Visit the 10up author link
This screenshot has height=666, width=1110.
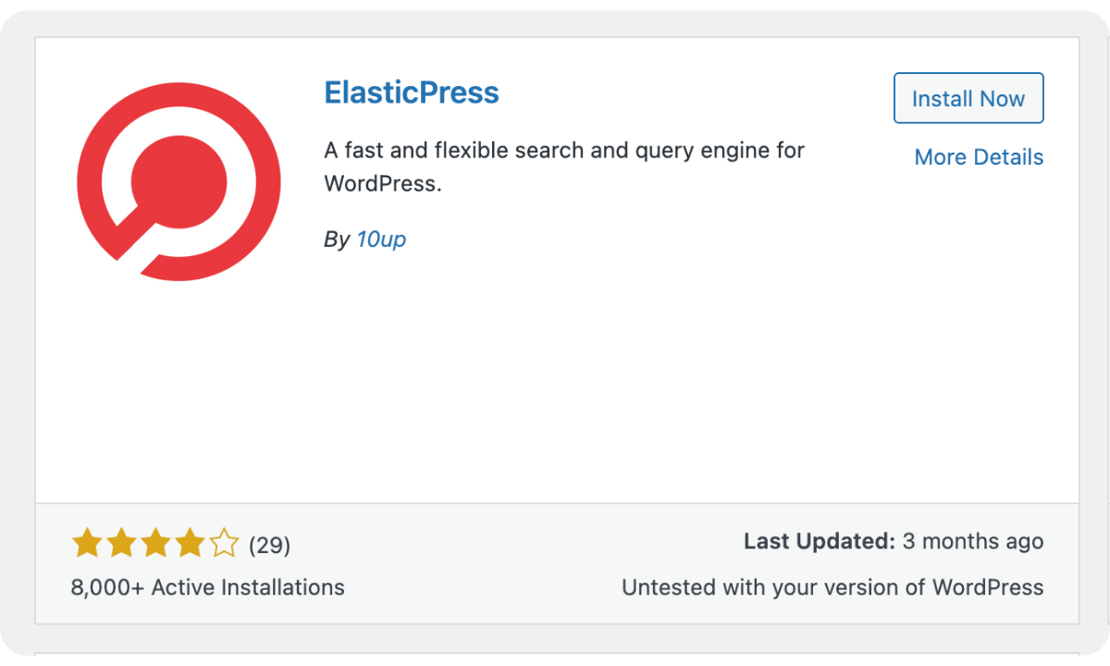point(381,240)
